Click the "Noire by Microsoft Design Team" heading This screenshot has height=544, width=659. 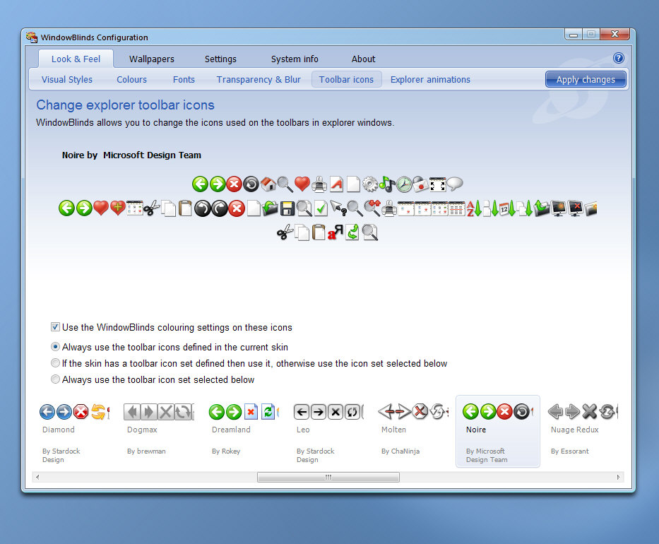[x=131, y=155]
